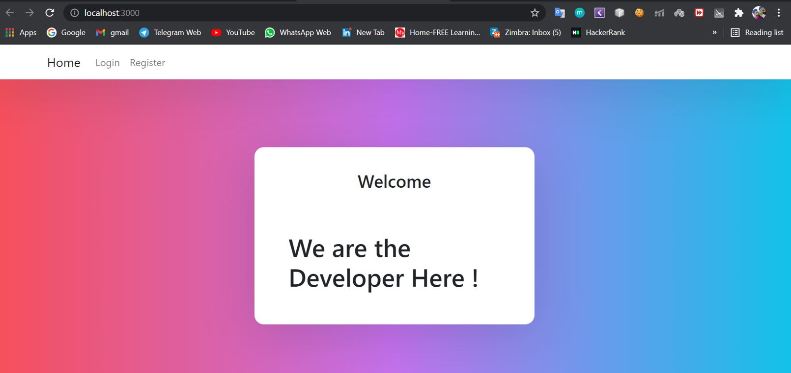Click the browser forward arrow
The image size is (791, 373).
[29, 13]
